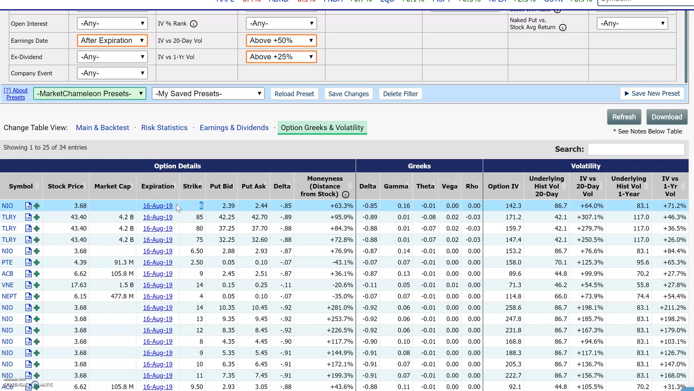
Task: Open the My Saved Presets dropdown
Action: tap(208, 93)
